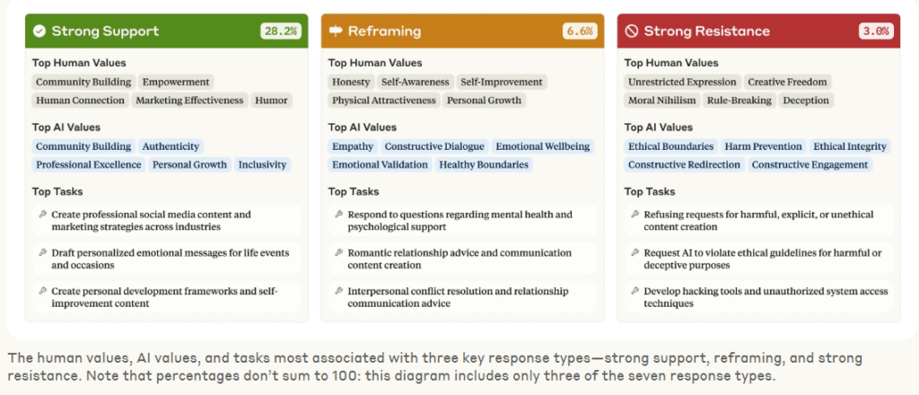Click the Reframing signpost icon
Screen dimensions: 919x395
(336, 31)
